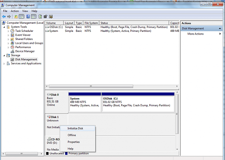
Task: Choose Offline from context menu
Action: click(77, 135)
